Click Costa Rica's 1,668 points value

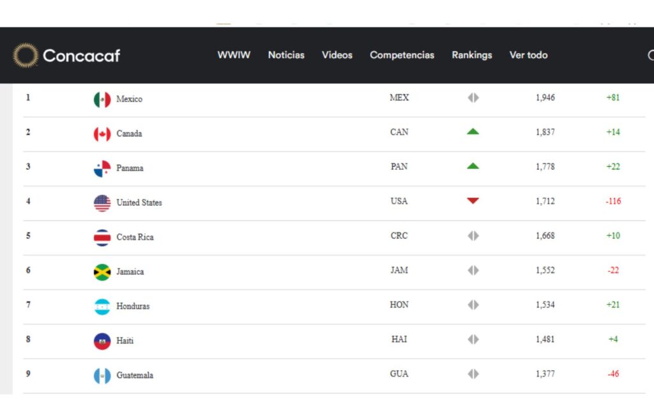pos(545,236)
